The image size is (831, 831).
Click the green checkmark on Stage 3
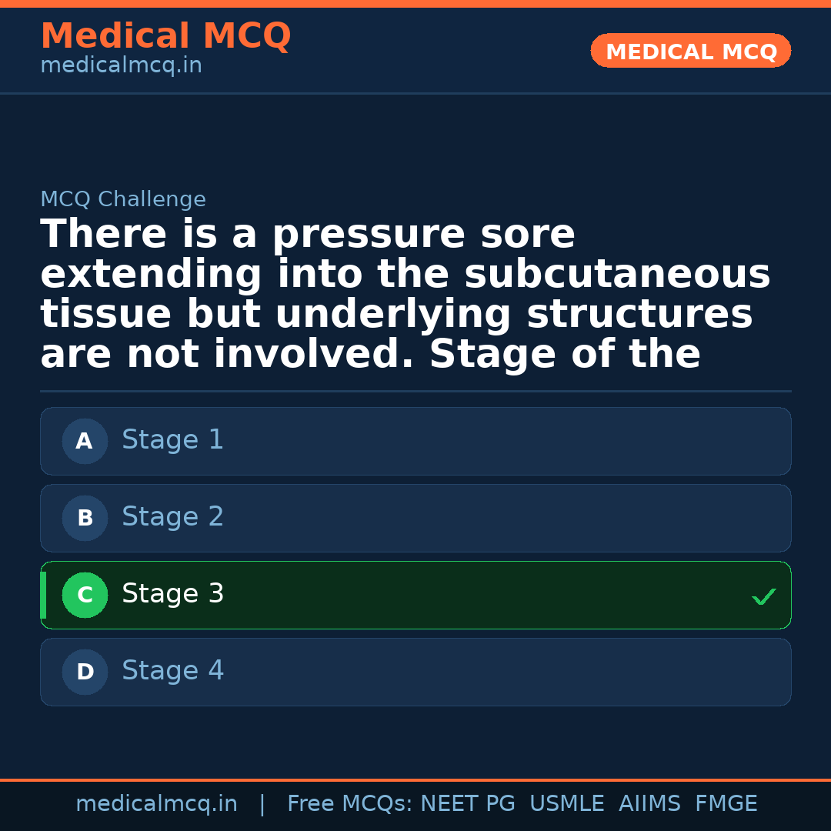click(763, 596)
